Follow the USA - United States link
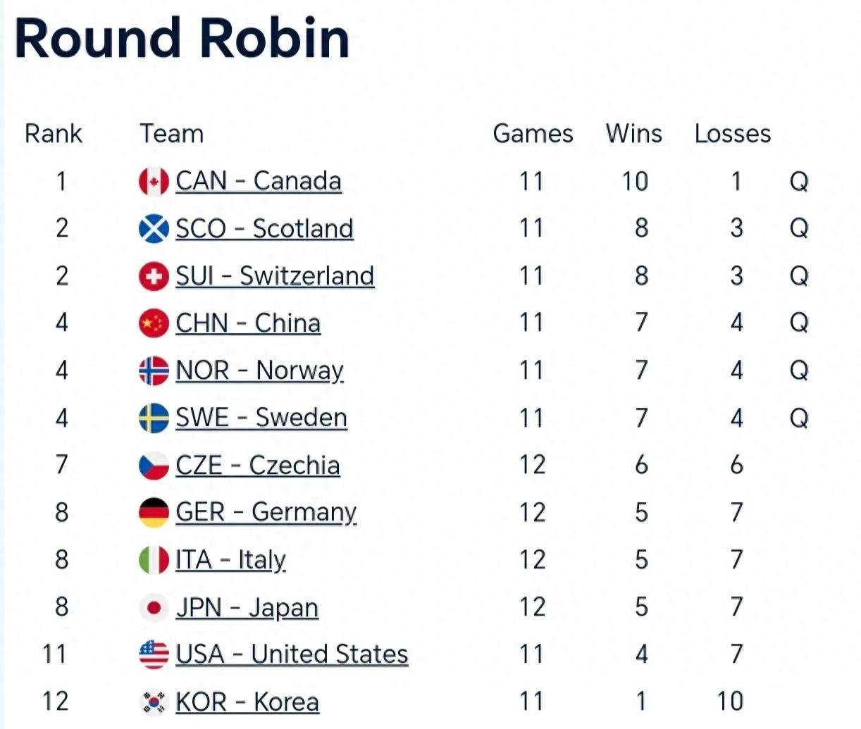The height and width of the screenshot is (729, 861). [292, 654]
